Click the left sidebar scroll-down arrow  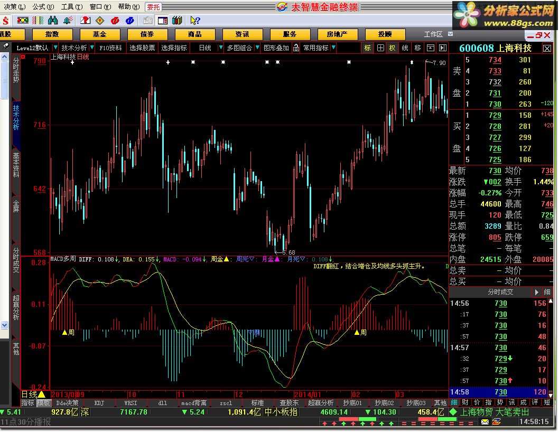coord(4,325)
